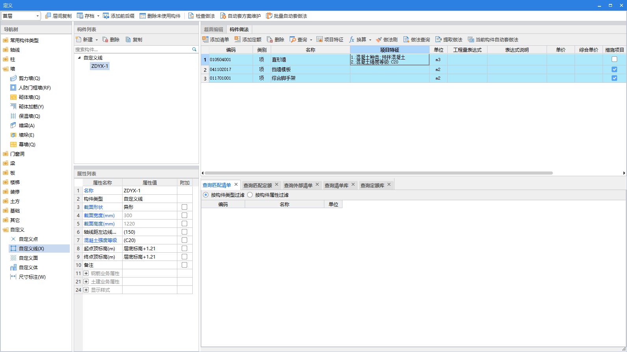Screen dimensions: 627x352
Task: Close the 查询定额库 tab
Action: tap(389, 184)
